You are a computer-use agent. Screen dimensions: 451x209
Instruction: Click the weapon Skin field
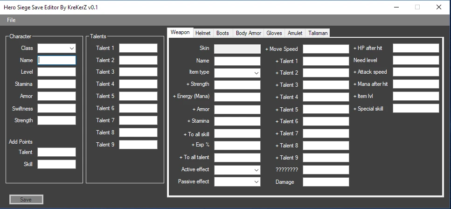click(237, 49)
